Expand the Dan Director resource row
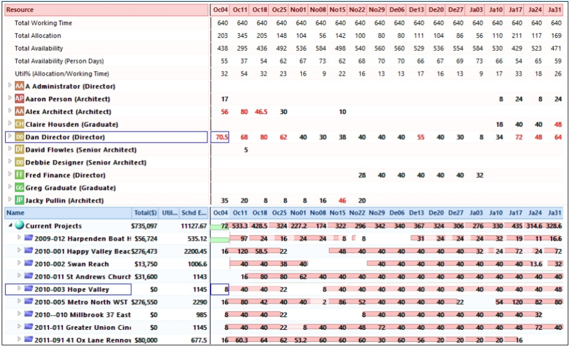This screenshot has width=570, height=347. 10,136
